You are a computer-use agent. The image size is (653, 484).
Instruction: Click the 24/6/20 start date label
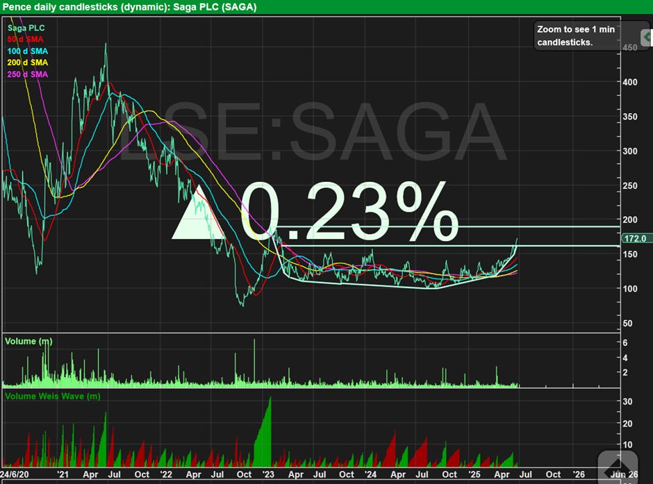click(15, 474)
